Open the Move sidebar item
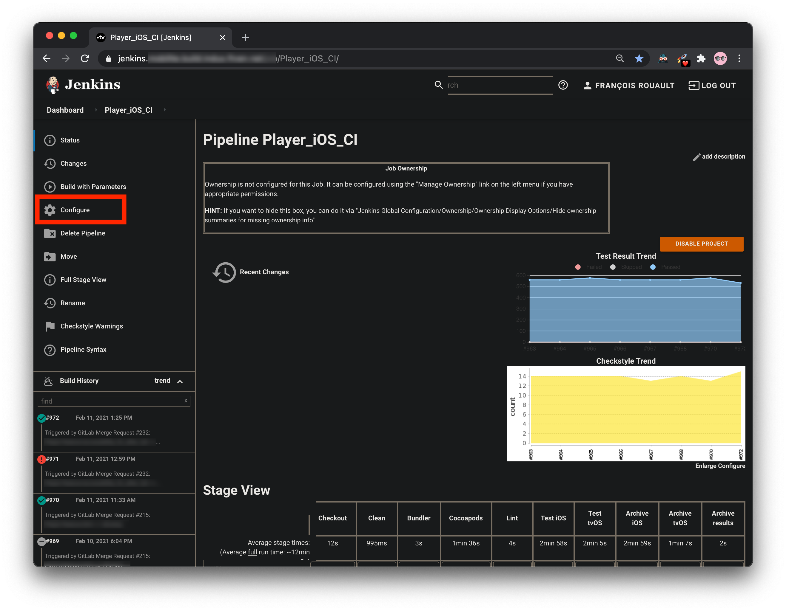Screen dimensions: 786x611 click(x=69, y=256)
